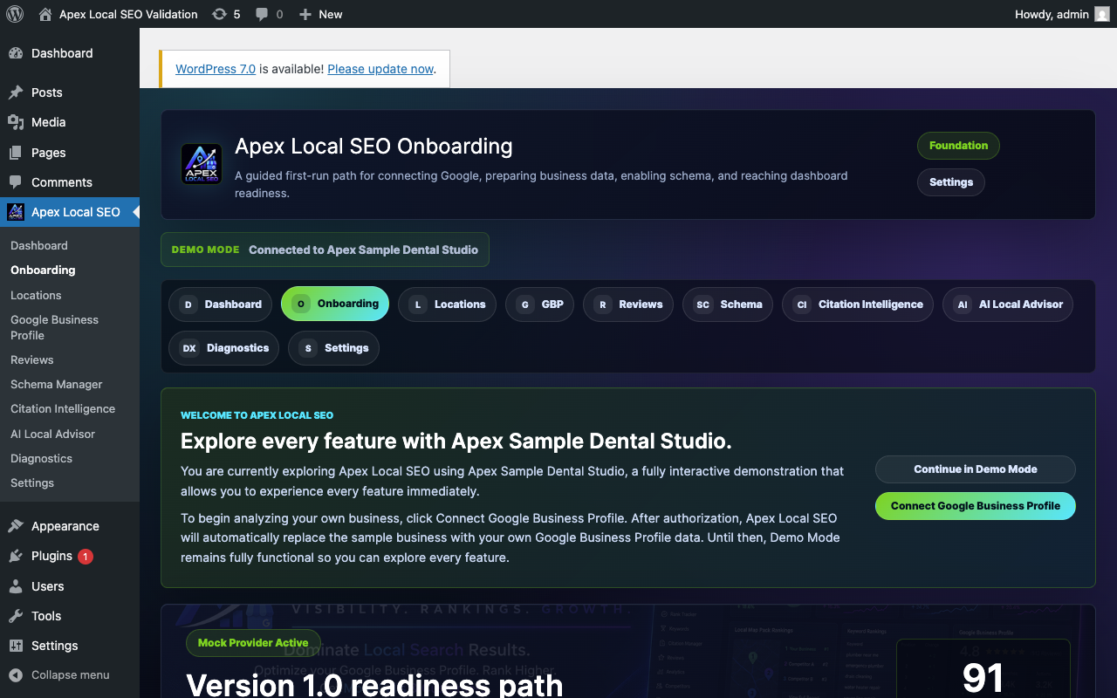
Task: Open the Citation Intelligence tab pill
Action: point(858,305)
